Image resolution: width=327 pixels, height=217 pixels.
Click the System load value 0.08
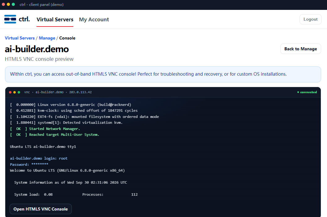click(x=48, y=194)
